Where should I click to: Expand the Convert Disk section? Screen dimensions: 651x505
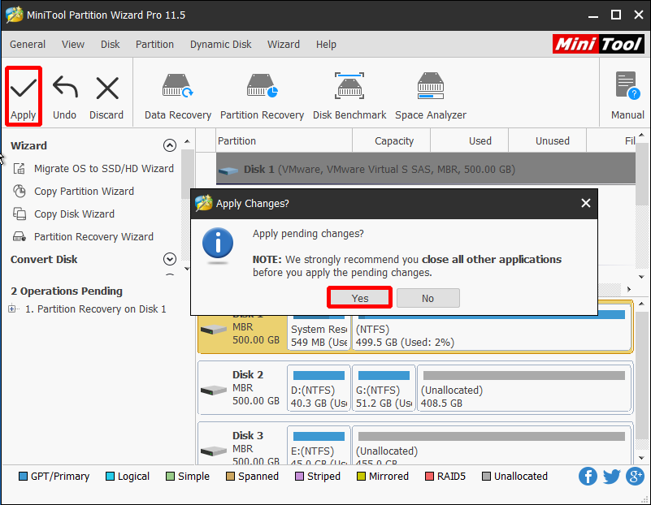pos(169,259)
